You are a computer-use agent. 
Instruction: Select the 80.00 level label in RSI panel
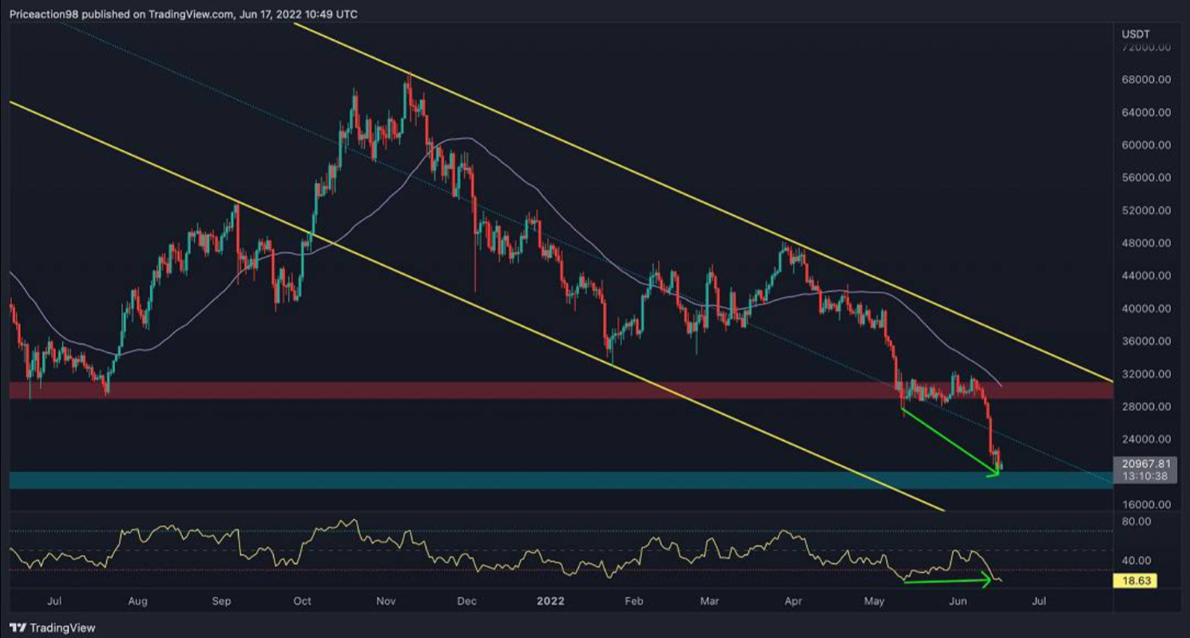tap(1136, 521)
